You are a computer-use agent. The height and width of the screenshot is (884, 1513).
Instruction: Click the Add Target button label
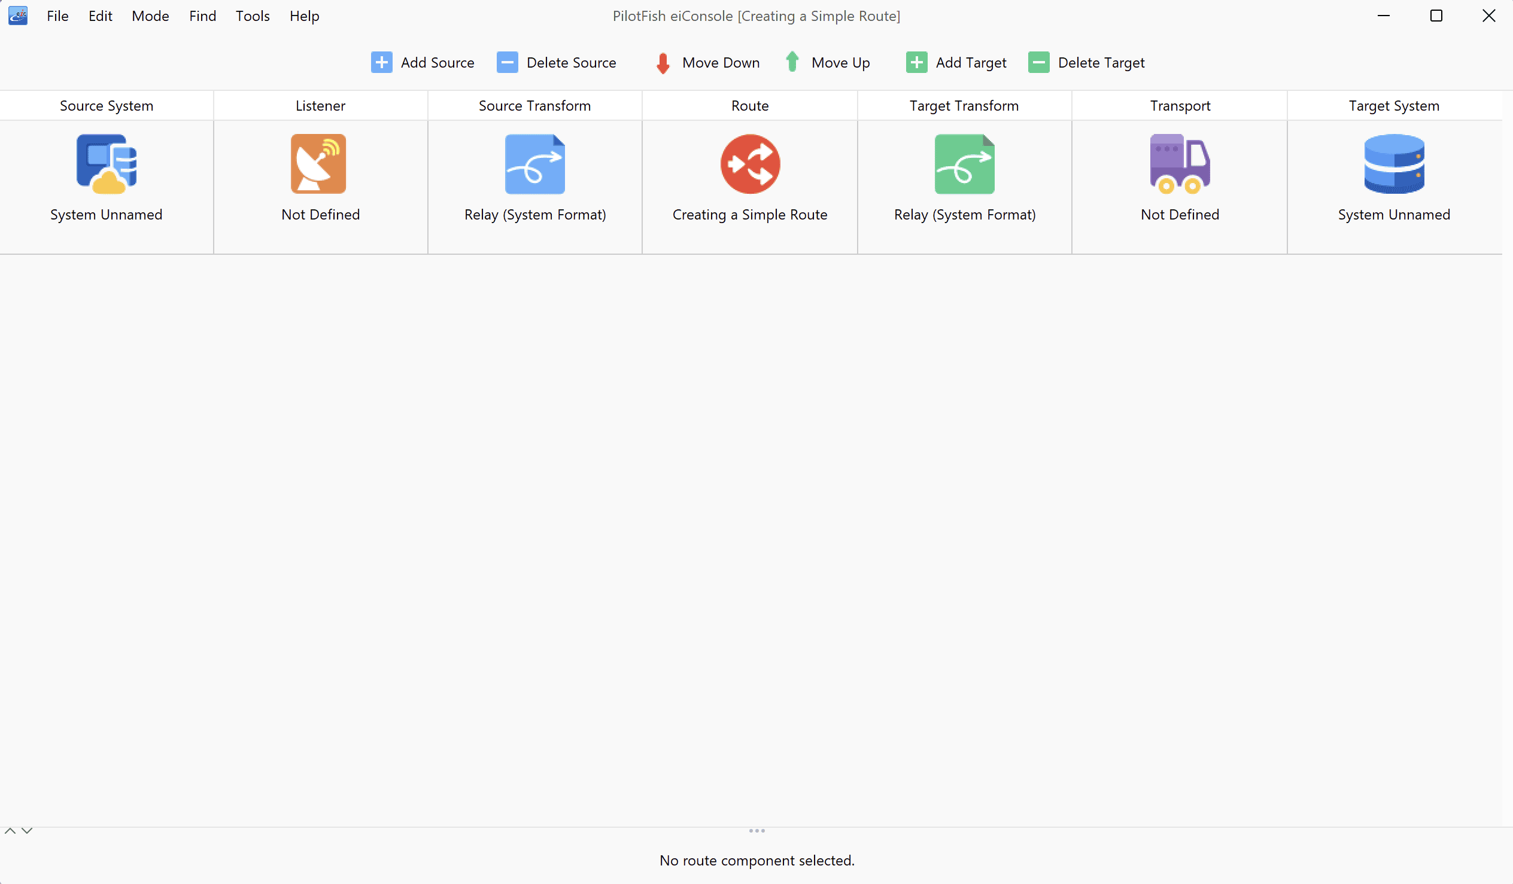pyautogui.click(x=971, y=62)
